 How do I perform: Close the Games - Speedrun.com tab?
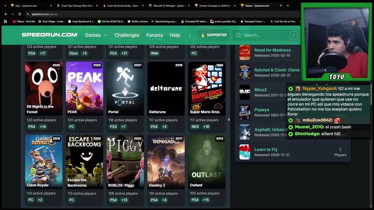(281, 6)
